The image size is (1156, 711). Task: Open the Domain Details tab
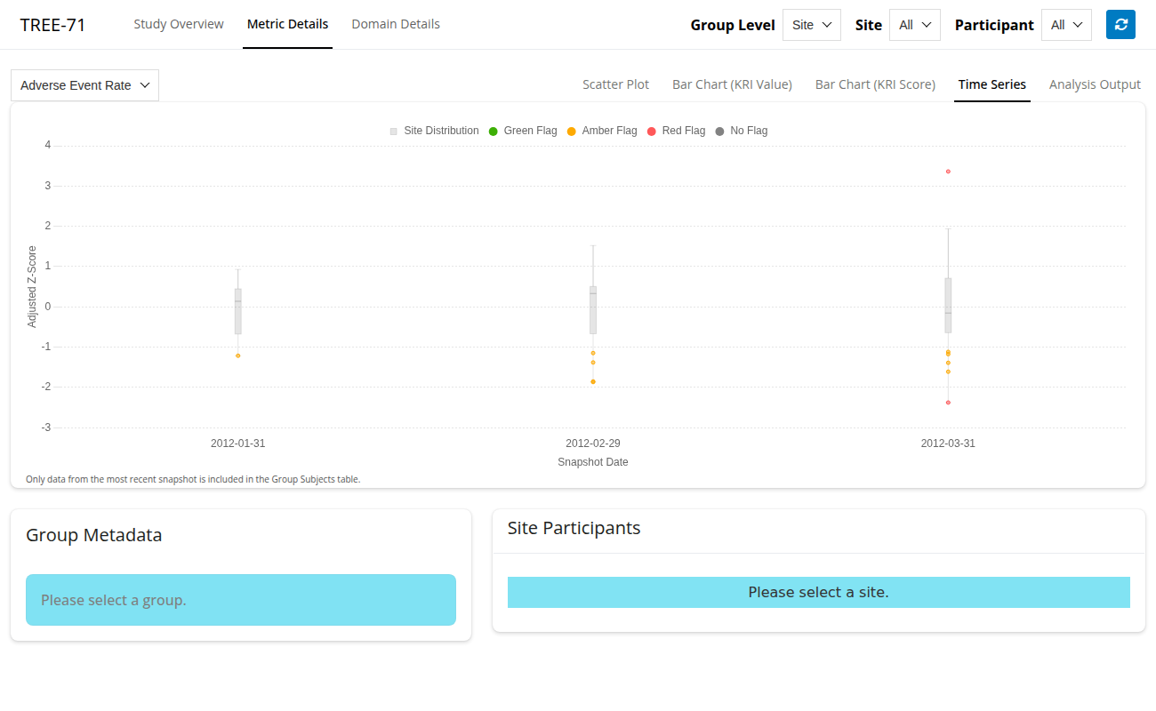coord(396,24)
